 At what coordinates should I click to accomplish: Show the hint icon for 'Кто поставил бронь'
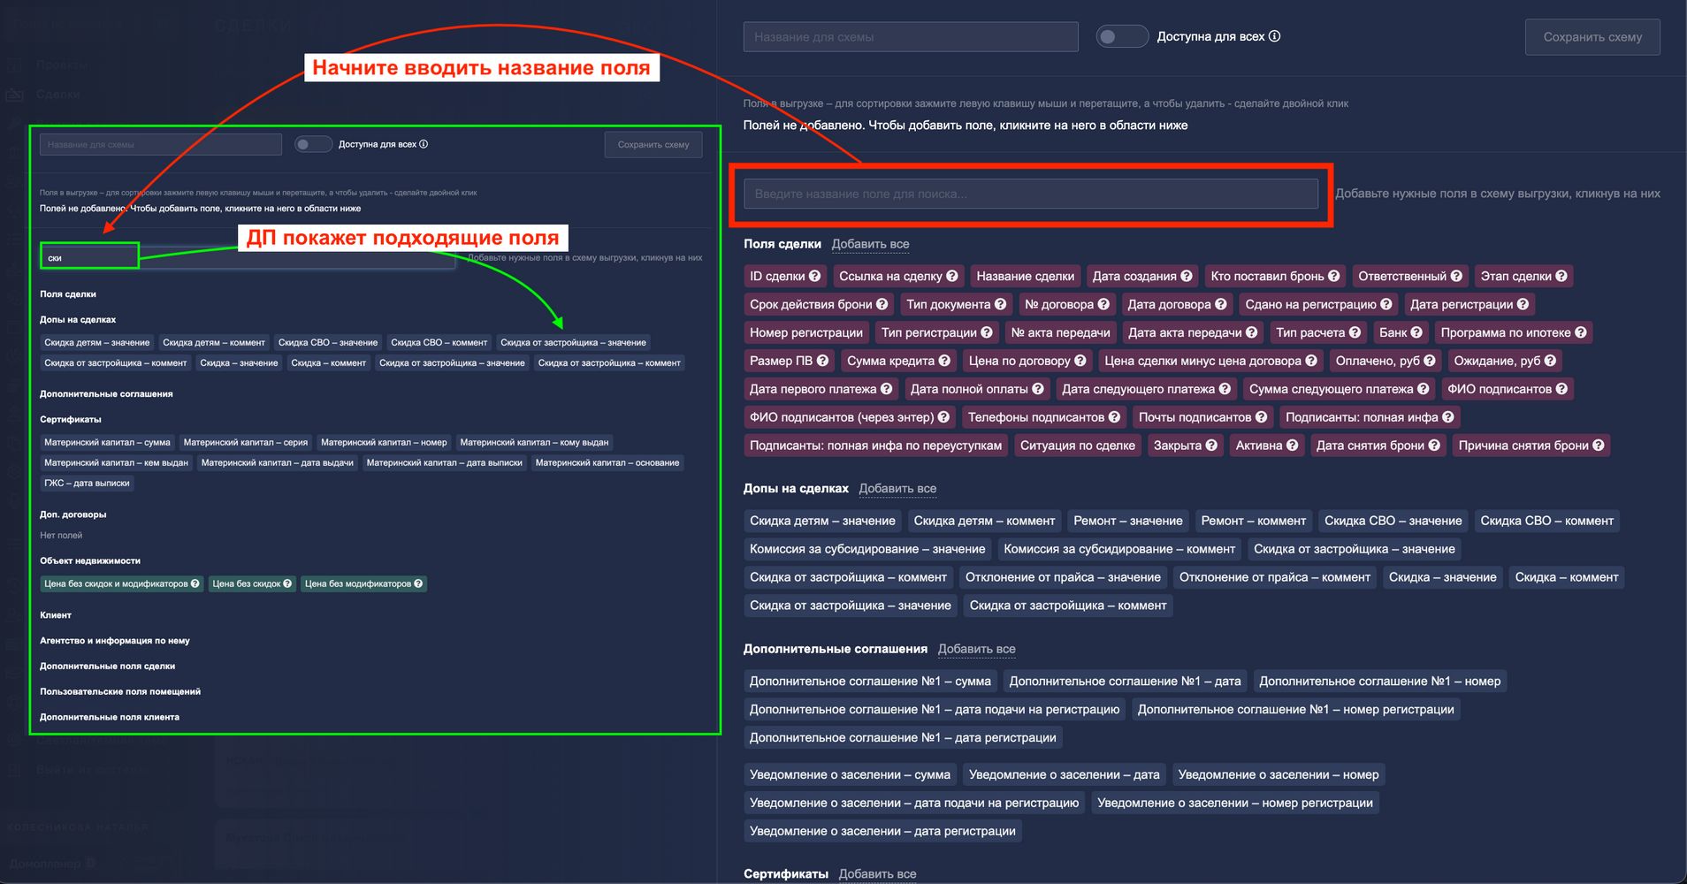pyautogui.click(x=1333, y=276)
